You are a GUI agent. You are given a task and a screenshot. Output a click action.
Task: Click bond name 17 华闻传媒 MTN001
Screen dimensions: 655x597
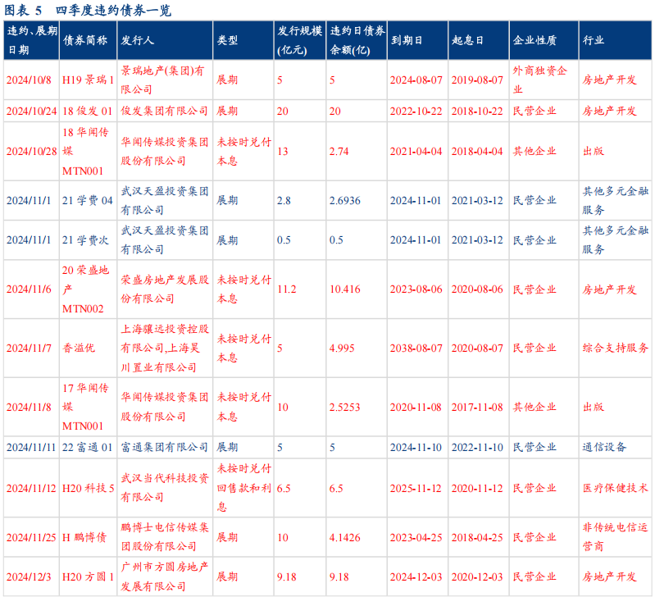point(85,407)
